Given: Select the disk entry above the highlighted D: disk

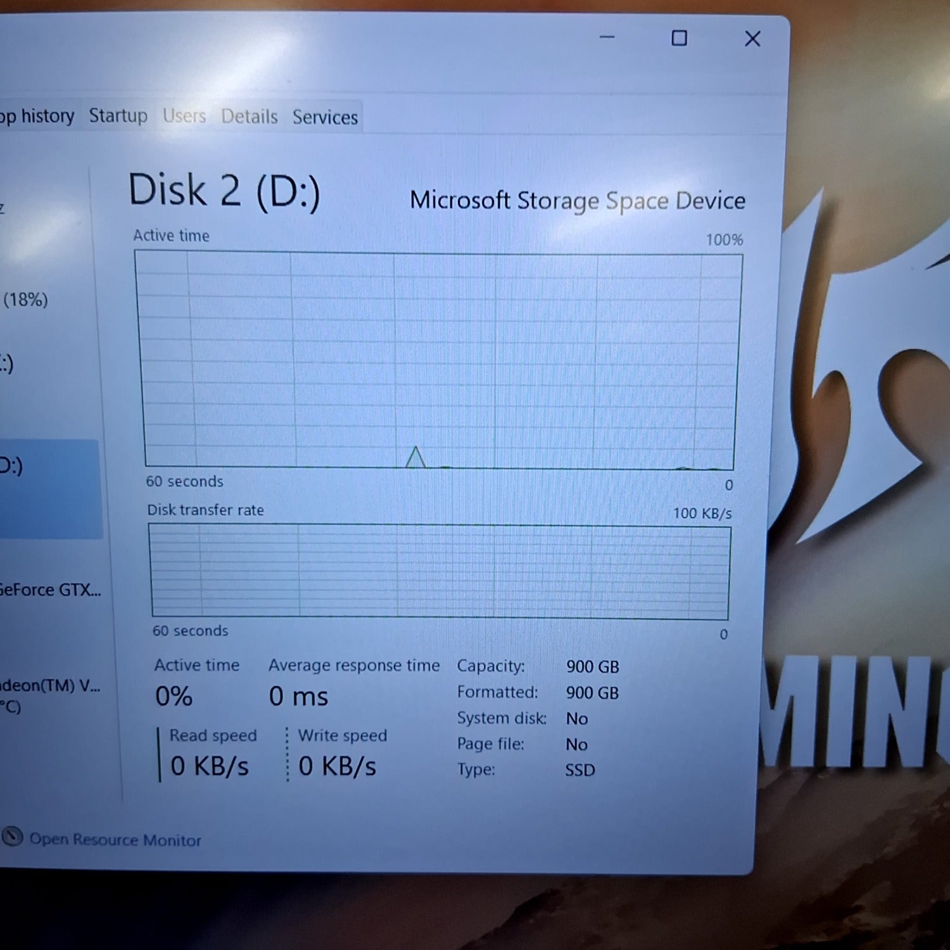Looking at the screenshot, I should tap(19, 364).
